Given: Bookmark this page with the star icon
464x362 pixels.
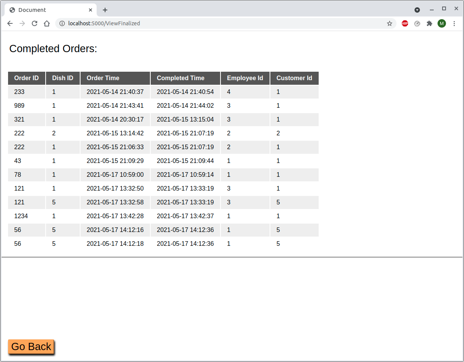Looking at the screenshot, I should [390, 23].
